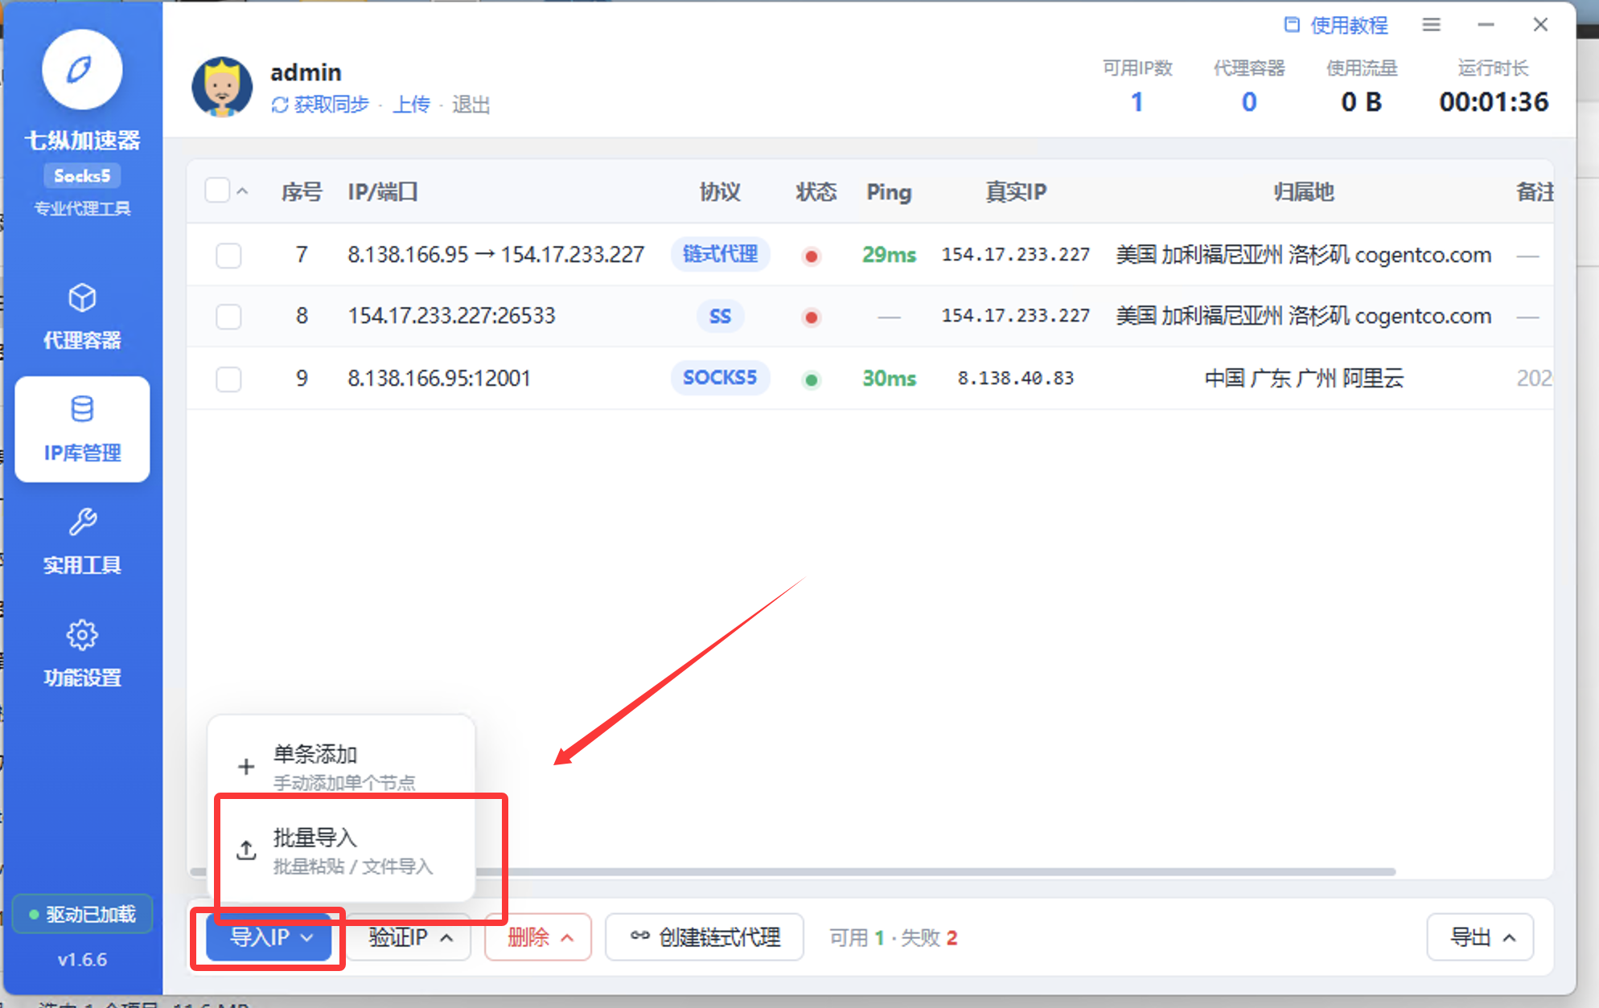Click 154.17.233.227:26533 address cell
Screen dimensions: 1599x1008
tap(451, 316)
